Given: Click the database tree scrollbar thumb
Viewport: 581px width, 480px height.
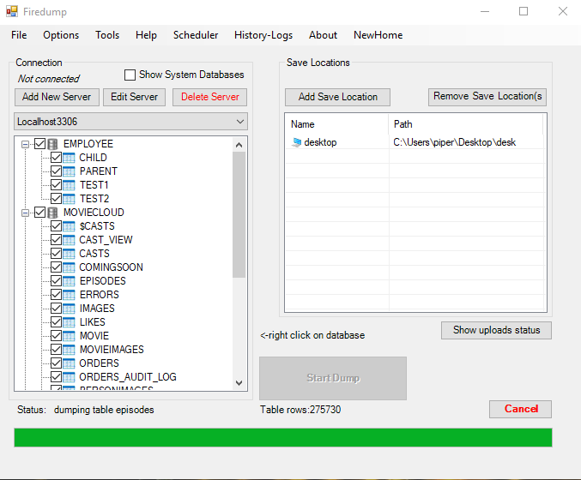Looking at the screenshot, I should pyautogui.click(x=239, y=214).
